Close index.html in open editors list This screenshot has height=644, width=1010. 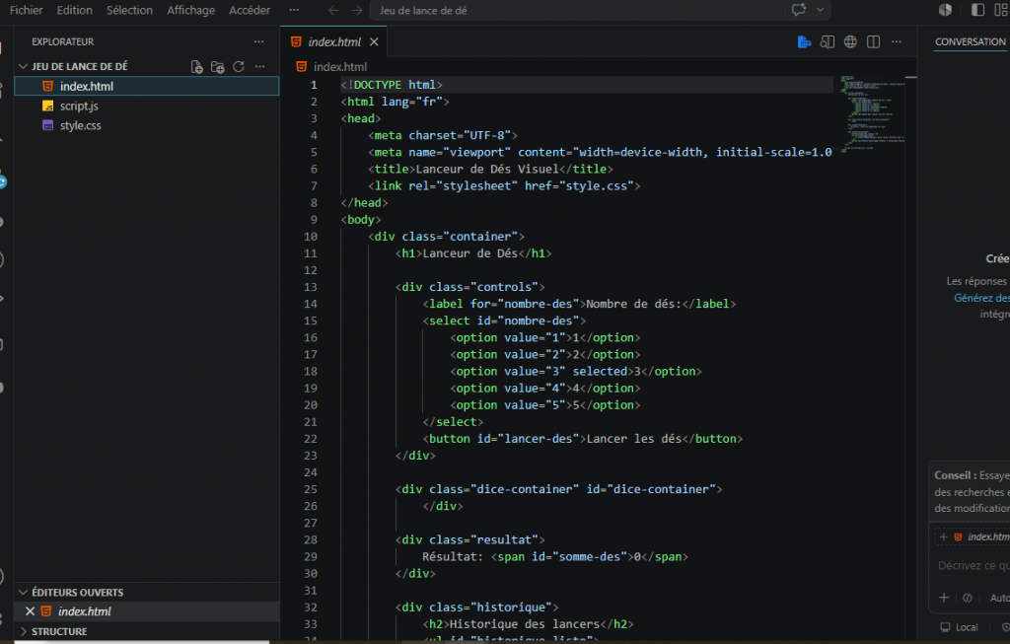click(30, 611)
